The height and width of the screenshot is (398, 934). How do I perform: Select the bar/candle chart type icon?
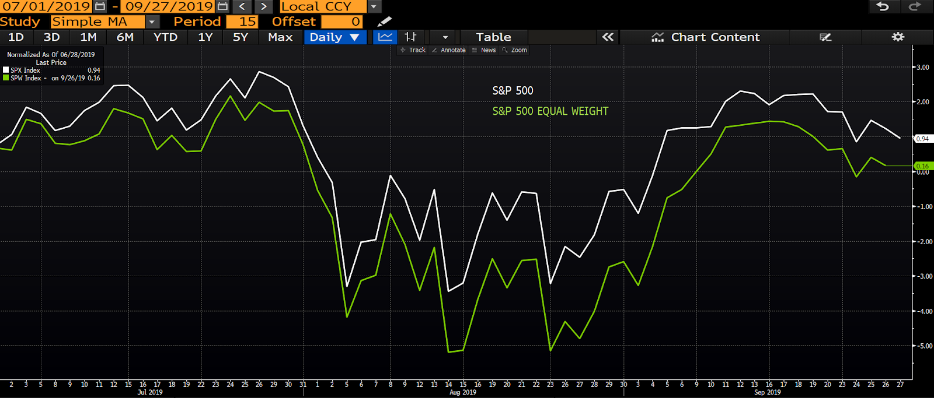point(411,37)
